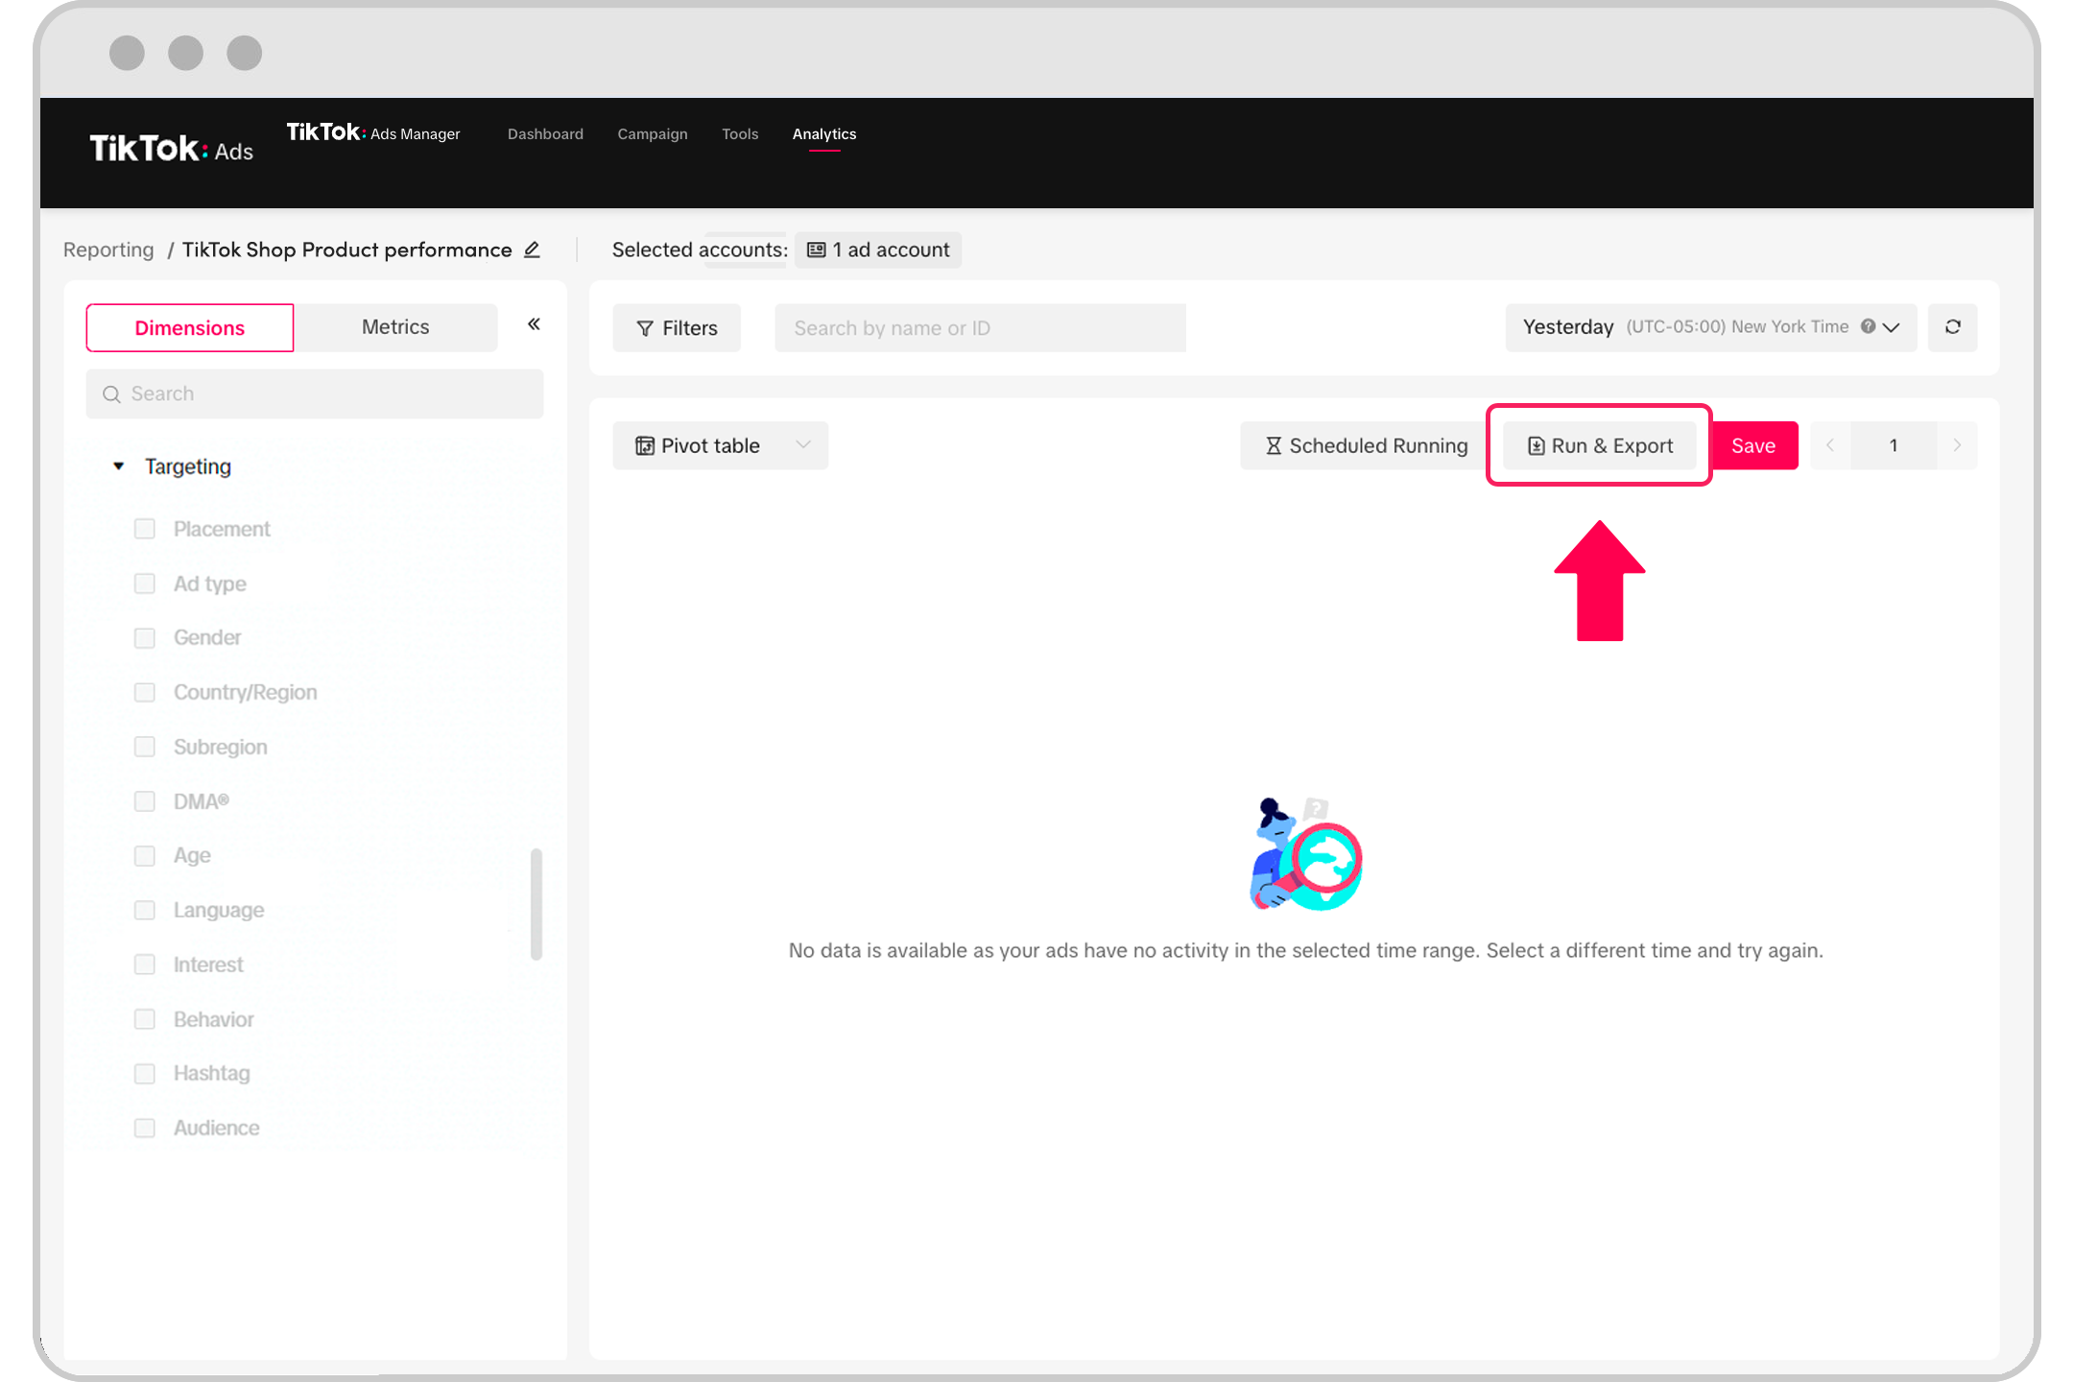Go to next page arrow
This screenshot has width=2073, height=1382.
tap(1957, 445)
